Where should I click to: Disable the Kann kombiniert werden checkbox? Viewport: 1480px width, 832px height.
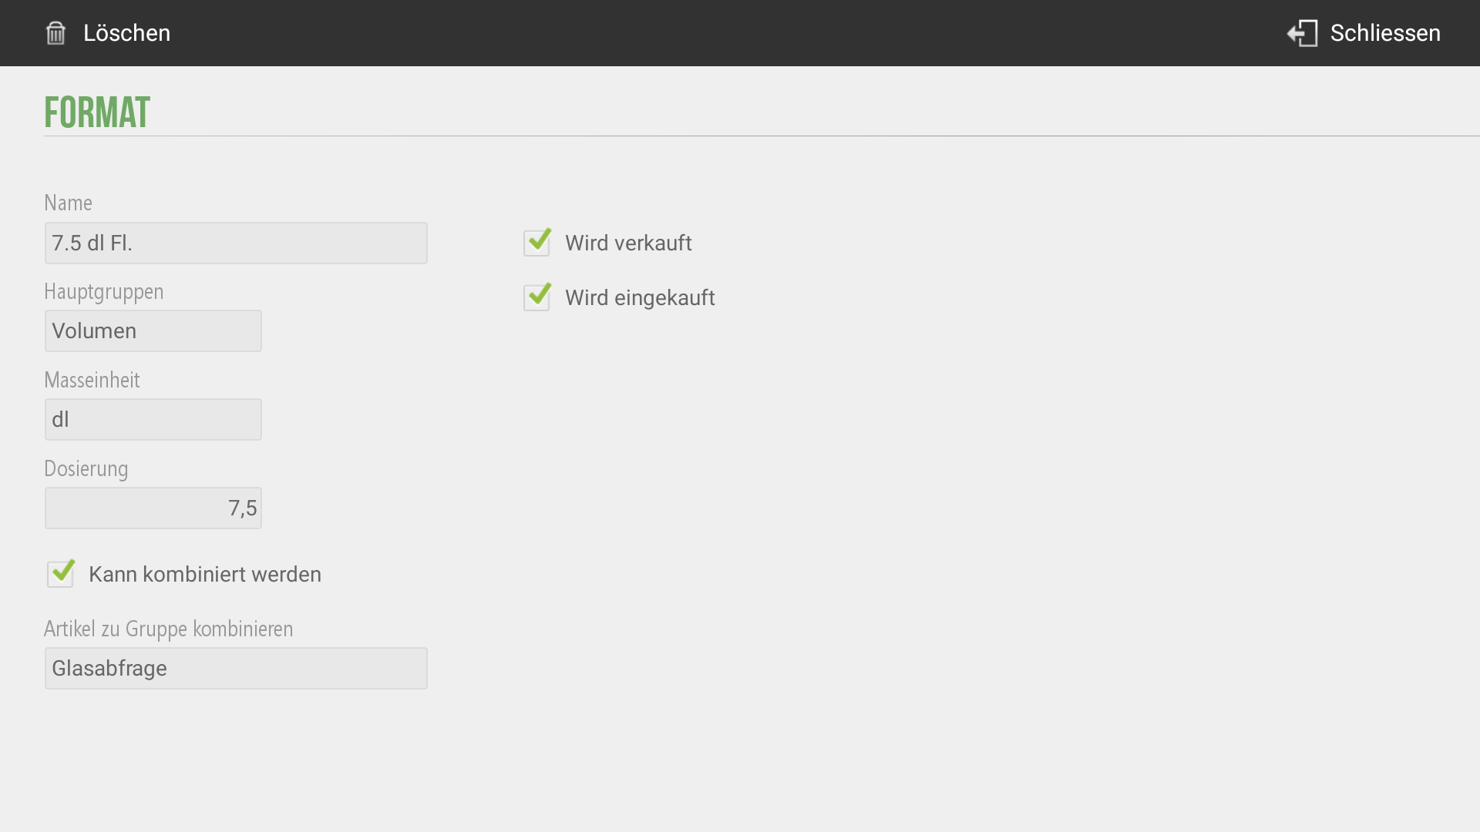(61, 574)
